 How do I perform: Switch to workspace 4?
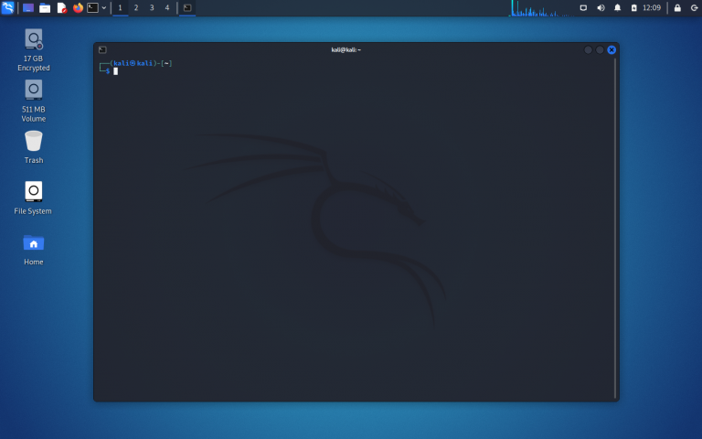point(166,7)
